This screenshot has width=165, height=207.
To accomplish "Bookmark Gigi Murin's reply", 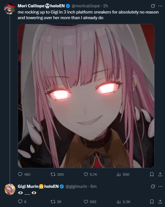I will (152, 202).
